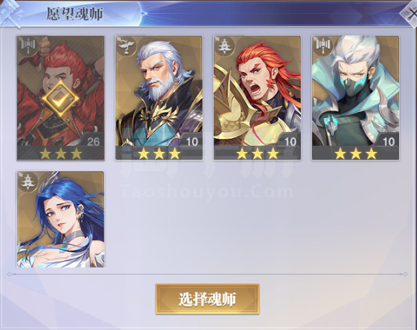417x330 pixels.
Task: Click level 10 badge on masked assassin card
Action: pos(388,141)
